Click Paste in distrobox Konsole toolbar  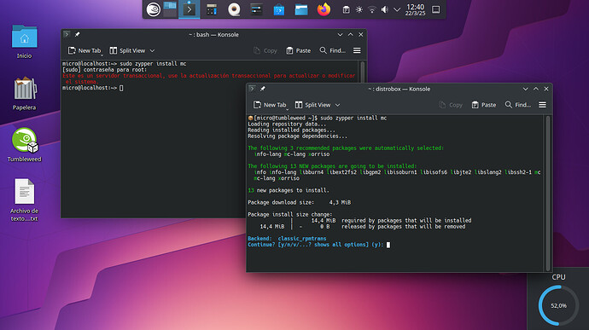pos(484,105)
